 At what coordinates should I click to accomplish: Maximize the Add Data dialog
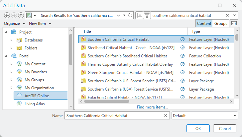(x=220, y=5)
